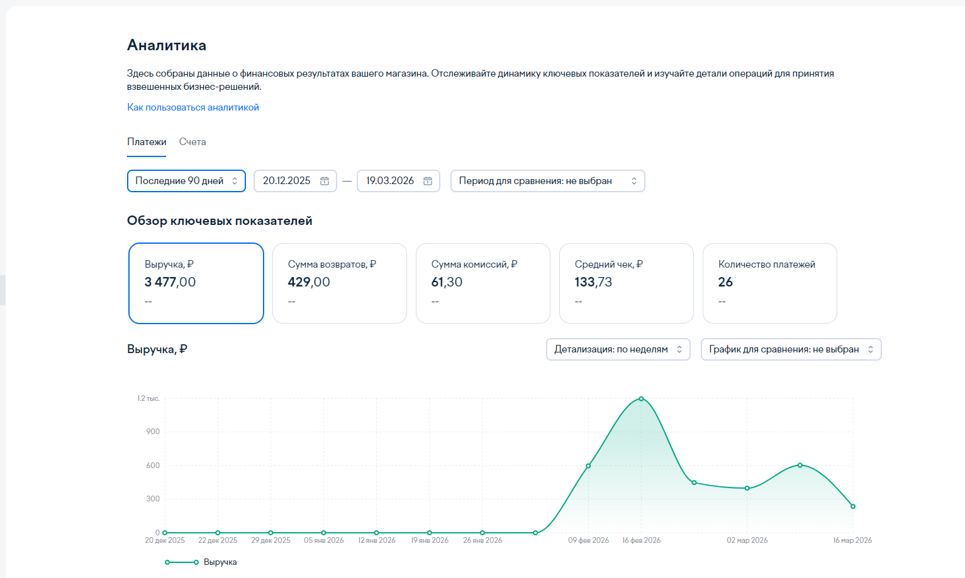Screen dimensions: 965x578
Task: Open the 'Последние 90 дней' period dropdown
Action: pyautogui.click(x=186, y=181)
